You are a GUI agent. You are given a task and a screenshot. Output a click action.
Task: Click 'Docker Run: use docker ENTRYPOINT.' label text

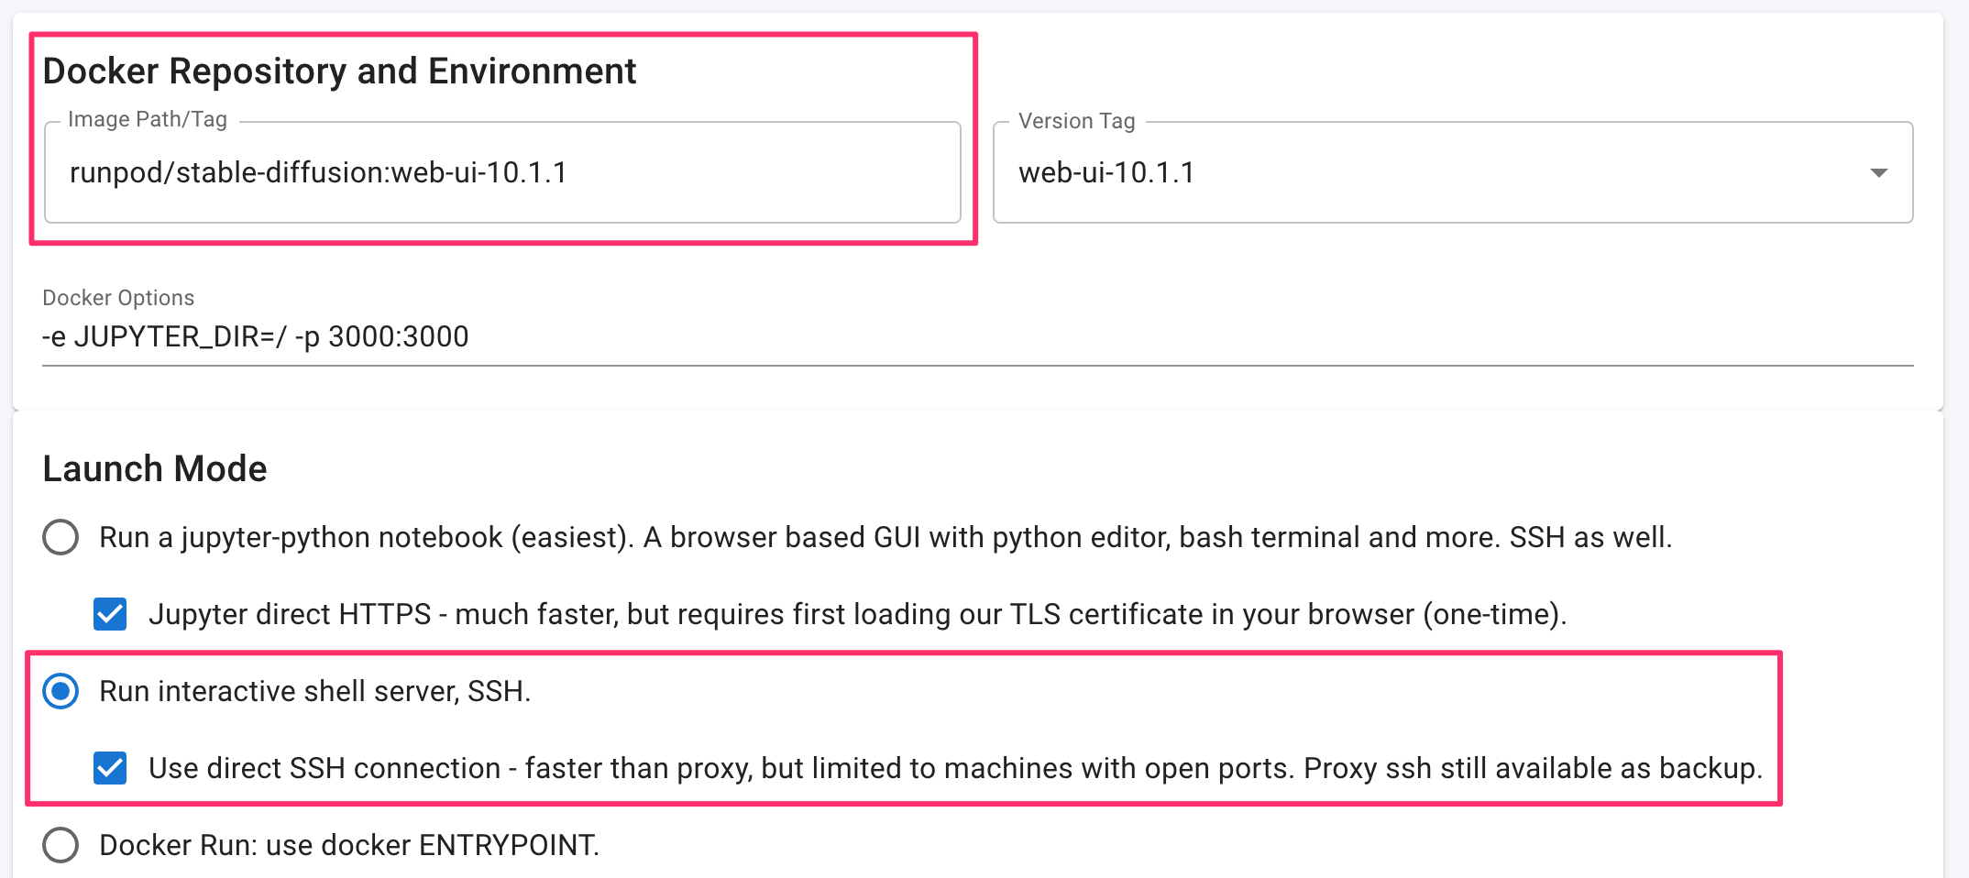[x=348, y=845]
